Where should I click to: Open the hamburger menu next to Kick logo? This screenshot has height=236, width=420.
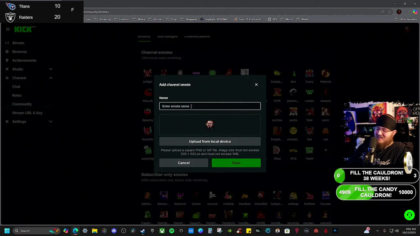click(x=8, y=29)
